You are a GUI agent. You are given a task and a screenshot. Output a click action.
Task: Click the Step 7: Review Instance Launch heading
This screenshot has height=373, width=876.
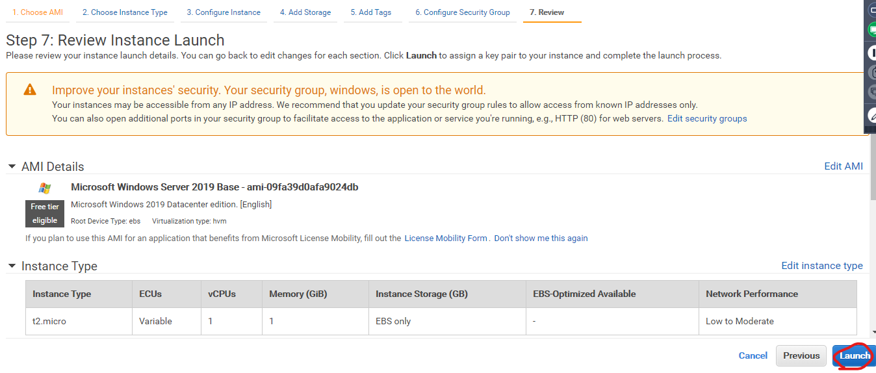coord(115,40)
